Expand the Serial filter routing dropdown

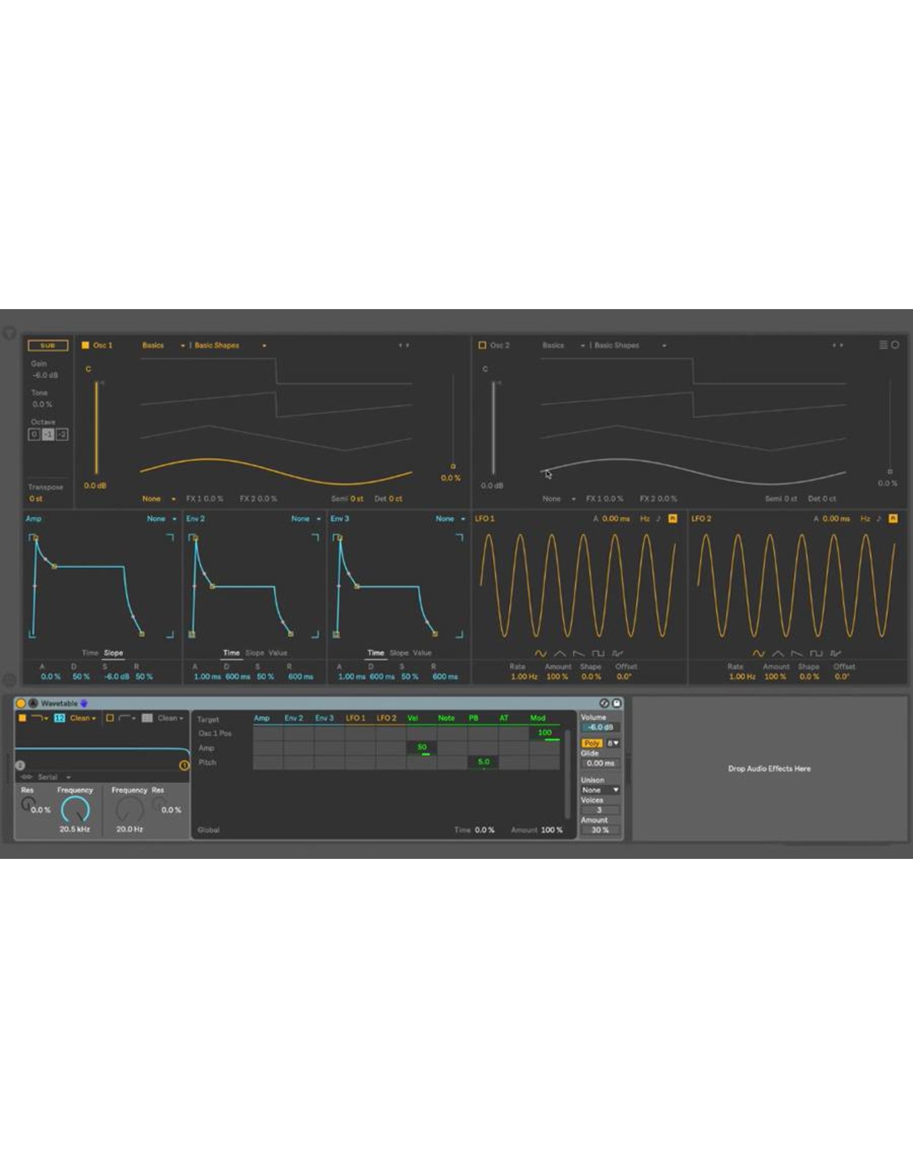(54, 777)
